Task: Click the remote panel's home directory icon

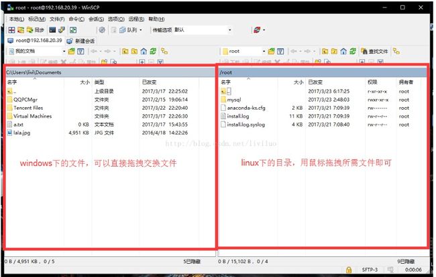Action: (343, 52)
